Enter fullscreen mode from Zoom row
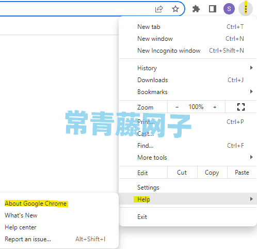 pyautogui.click(x=241, y=107)
